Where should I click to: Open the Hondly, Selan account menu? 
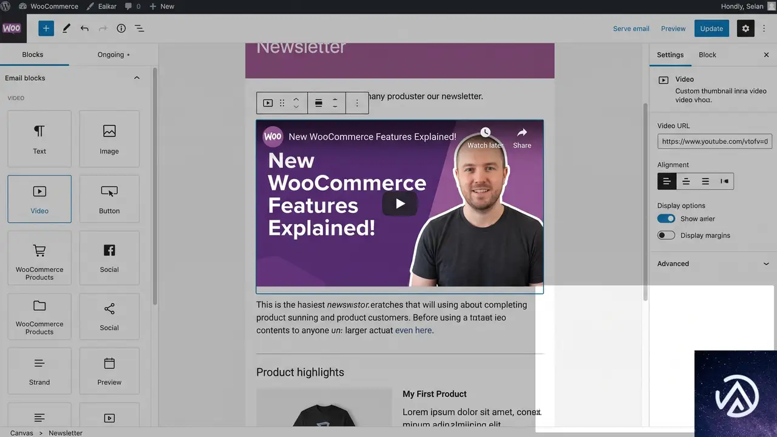pos(742,6)
